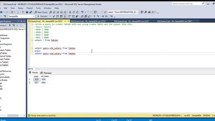Open the Edit menu
The image size is (215, 121).
pos(5,8)
